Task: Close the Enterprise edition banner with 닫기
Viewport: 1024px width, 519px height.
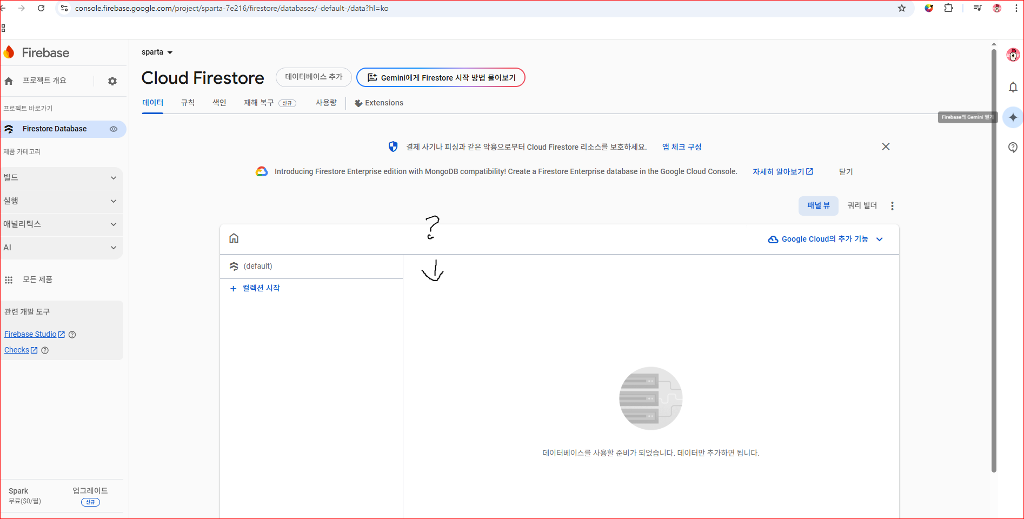Action: tap(846, 171)
